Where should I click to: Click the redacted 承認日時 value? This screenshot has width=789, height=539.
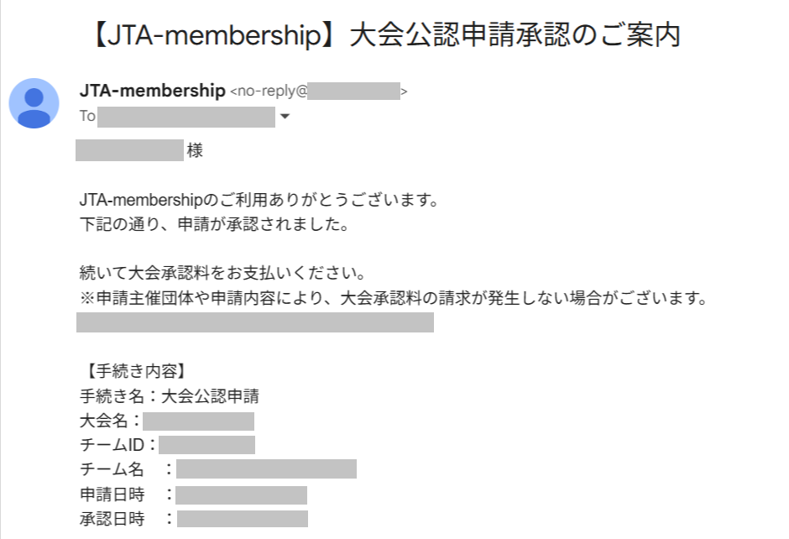click(x=242, y=519)
